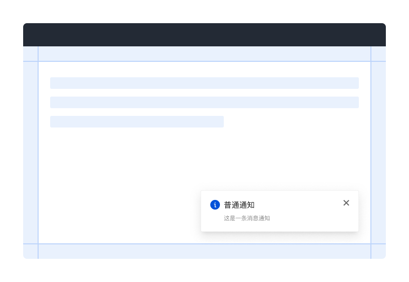Click the light blue left margin column

30,153
